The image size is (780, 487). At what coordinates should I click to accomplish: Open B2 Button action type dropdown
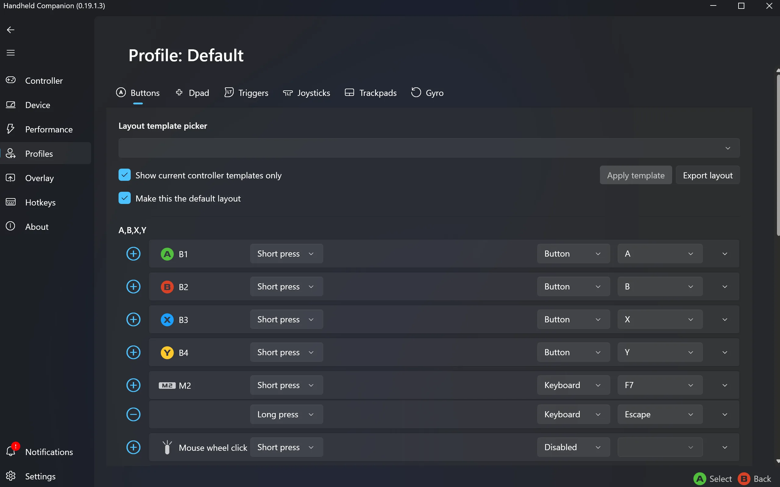point(573,287)
